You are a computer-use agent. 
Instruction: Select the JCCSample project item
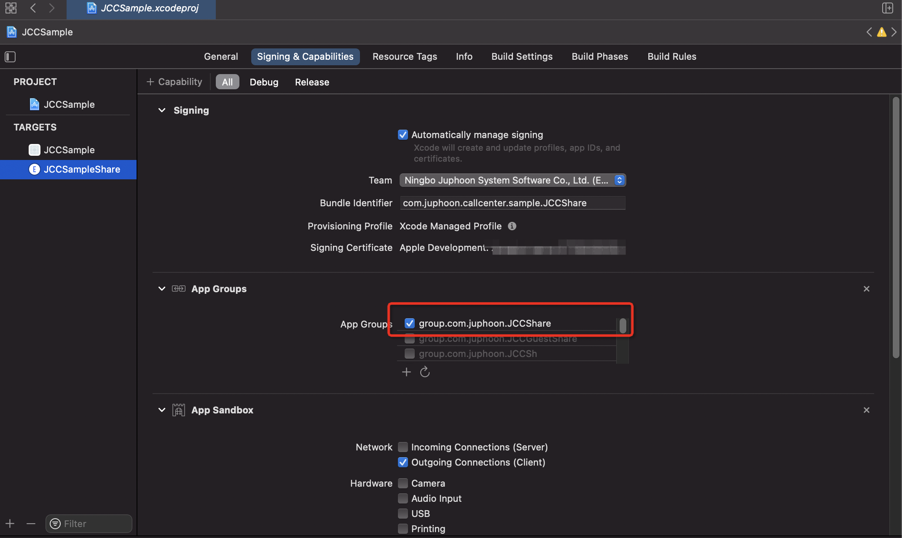click(x=68, y=104)
